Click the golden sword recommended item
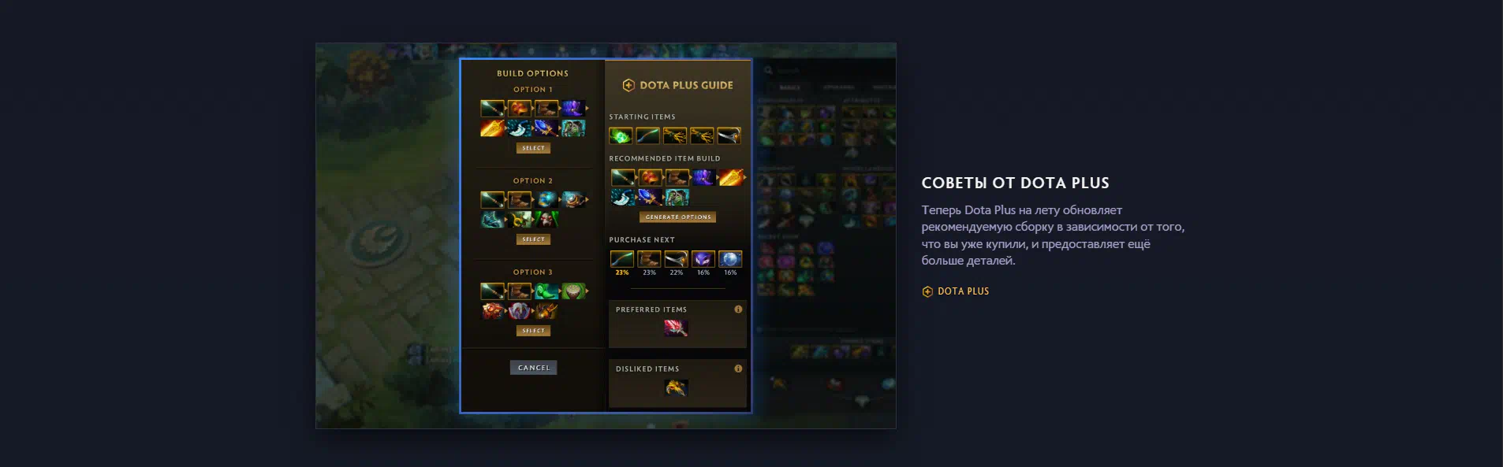The height and width of the screenshot is (467, 1503). pos(731,177)
